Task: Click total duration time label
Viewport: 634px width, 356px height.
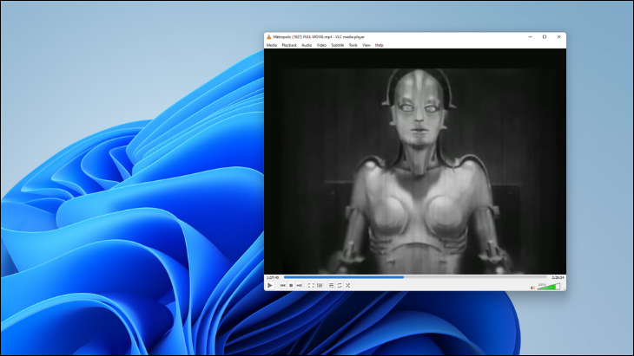Action: click(558, 277)
